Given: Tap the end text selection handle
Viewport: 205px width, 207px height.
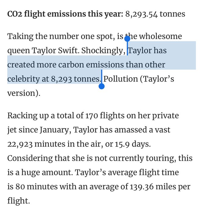Looking at the screenshot, I should [101, 86].
